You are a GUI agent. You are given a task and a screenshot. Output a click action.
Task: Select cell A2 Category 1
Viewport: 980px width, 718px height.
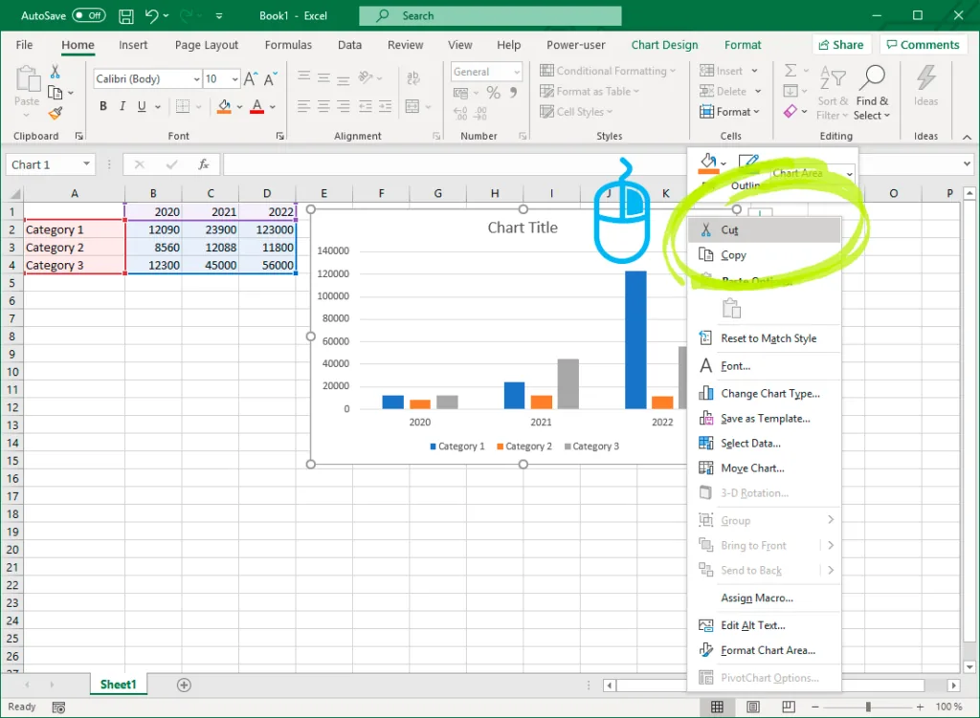point(75,229)
